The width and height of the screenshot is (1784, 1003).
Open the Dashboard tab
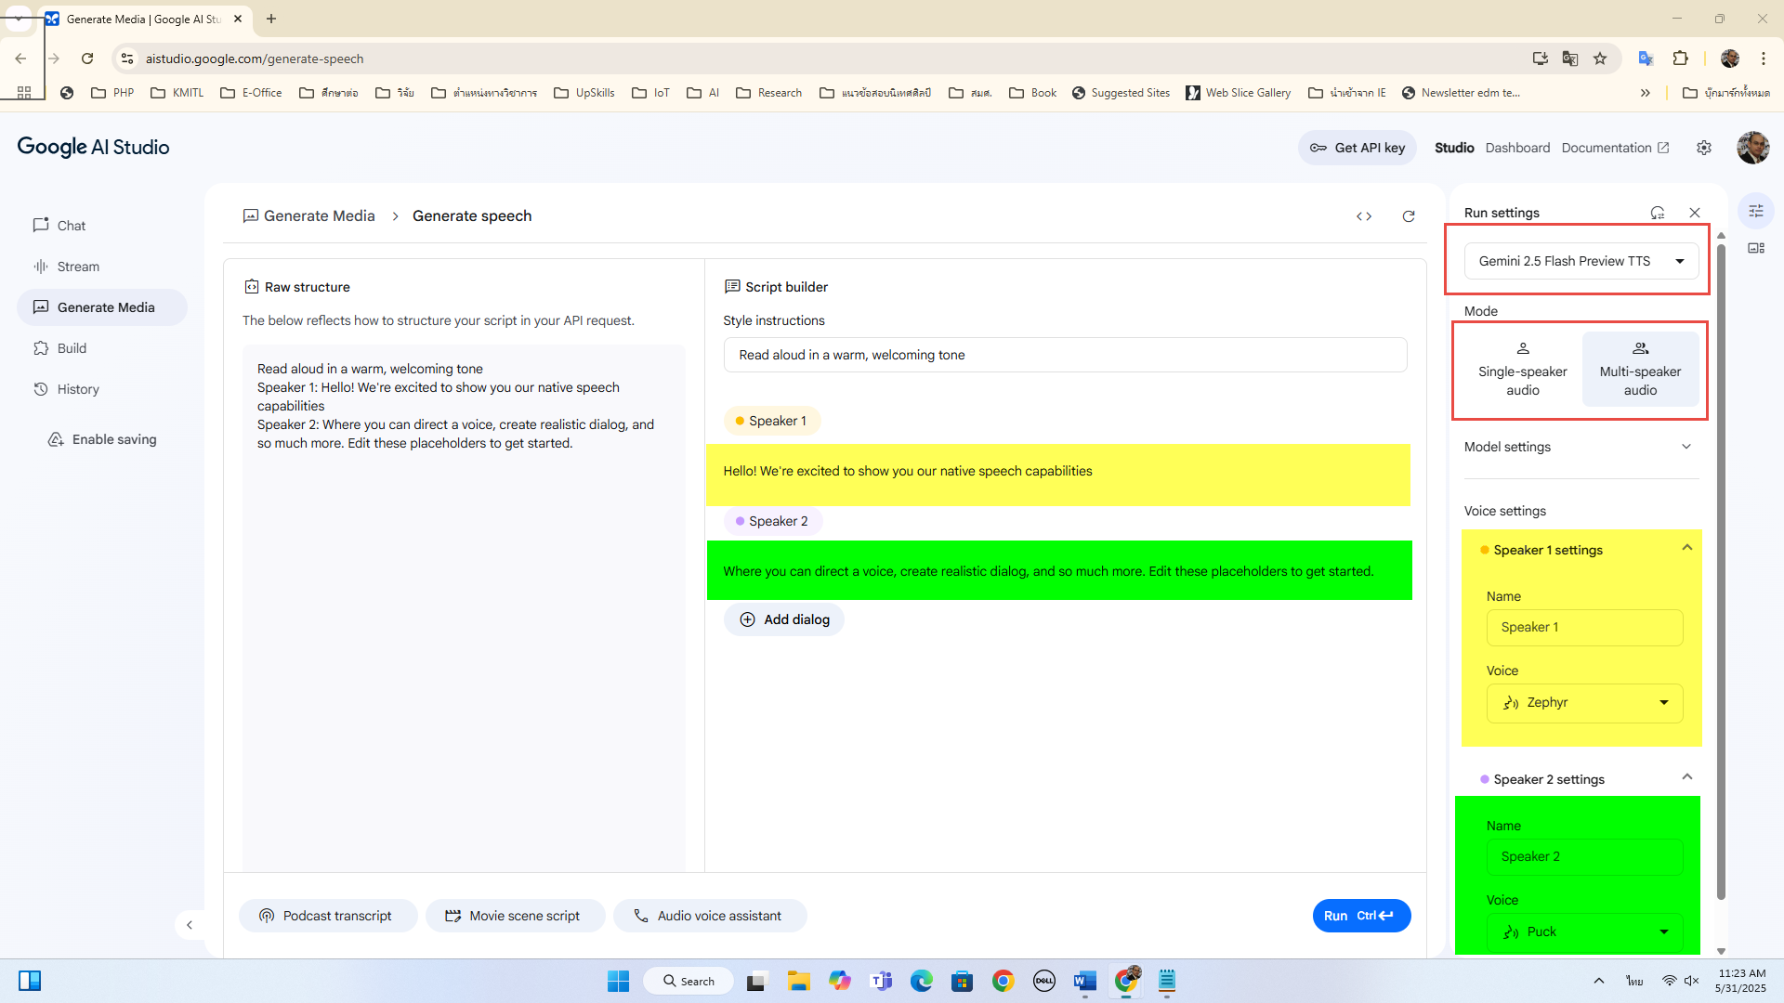[x=1517, y=148]
